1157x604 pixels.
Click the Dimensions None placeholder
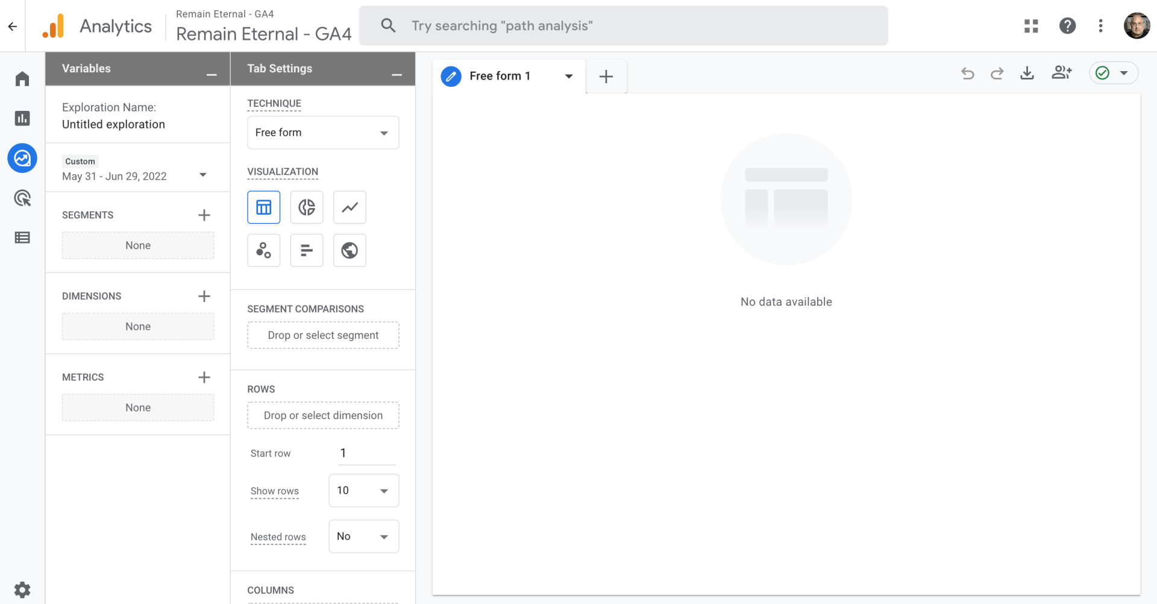138,326
